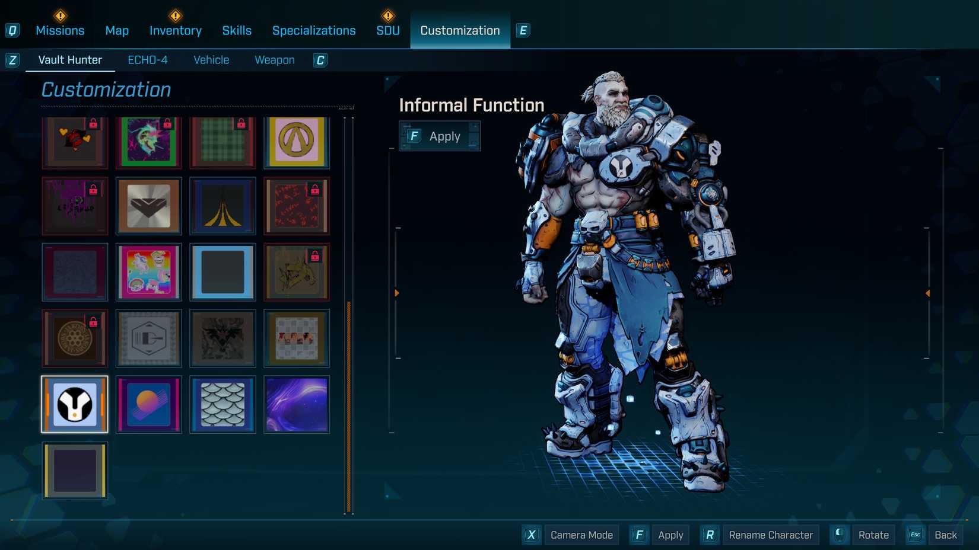Select the silver chevron skin thumbnail
The image size is (979, 550).
(x=149, y=206)
